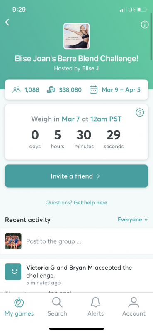Click the Invite a friend button
Viewport: 153px width, 333px height.
coord(76,176)
